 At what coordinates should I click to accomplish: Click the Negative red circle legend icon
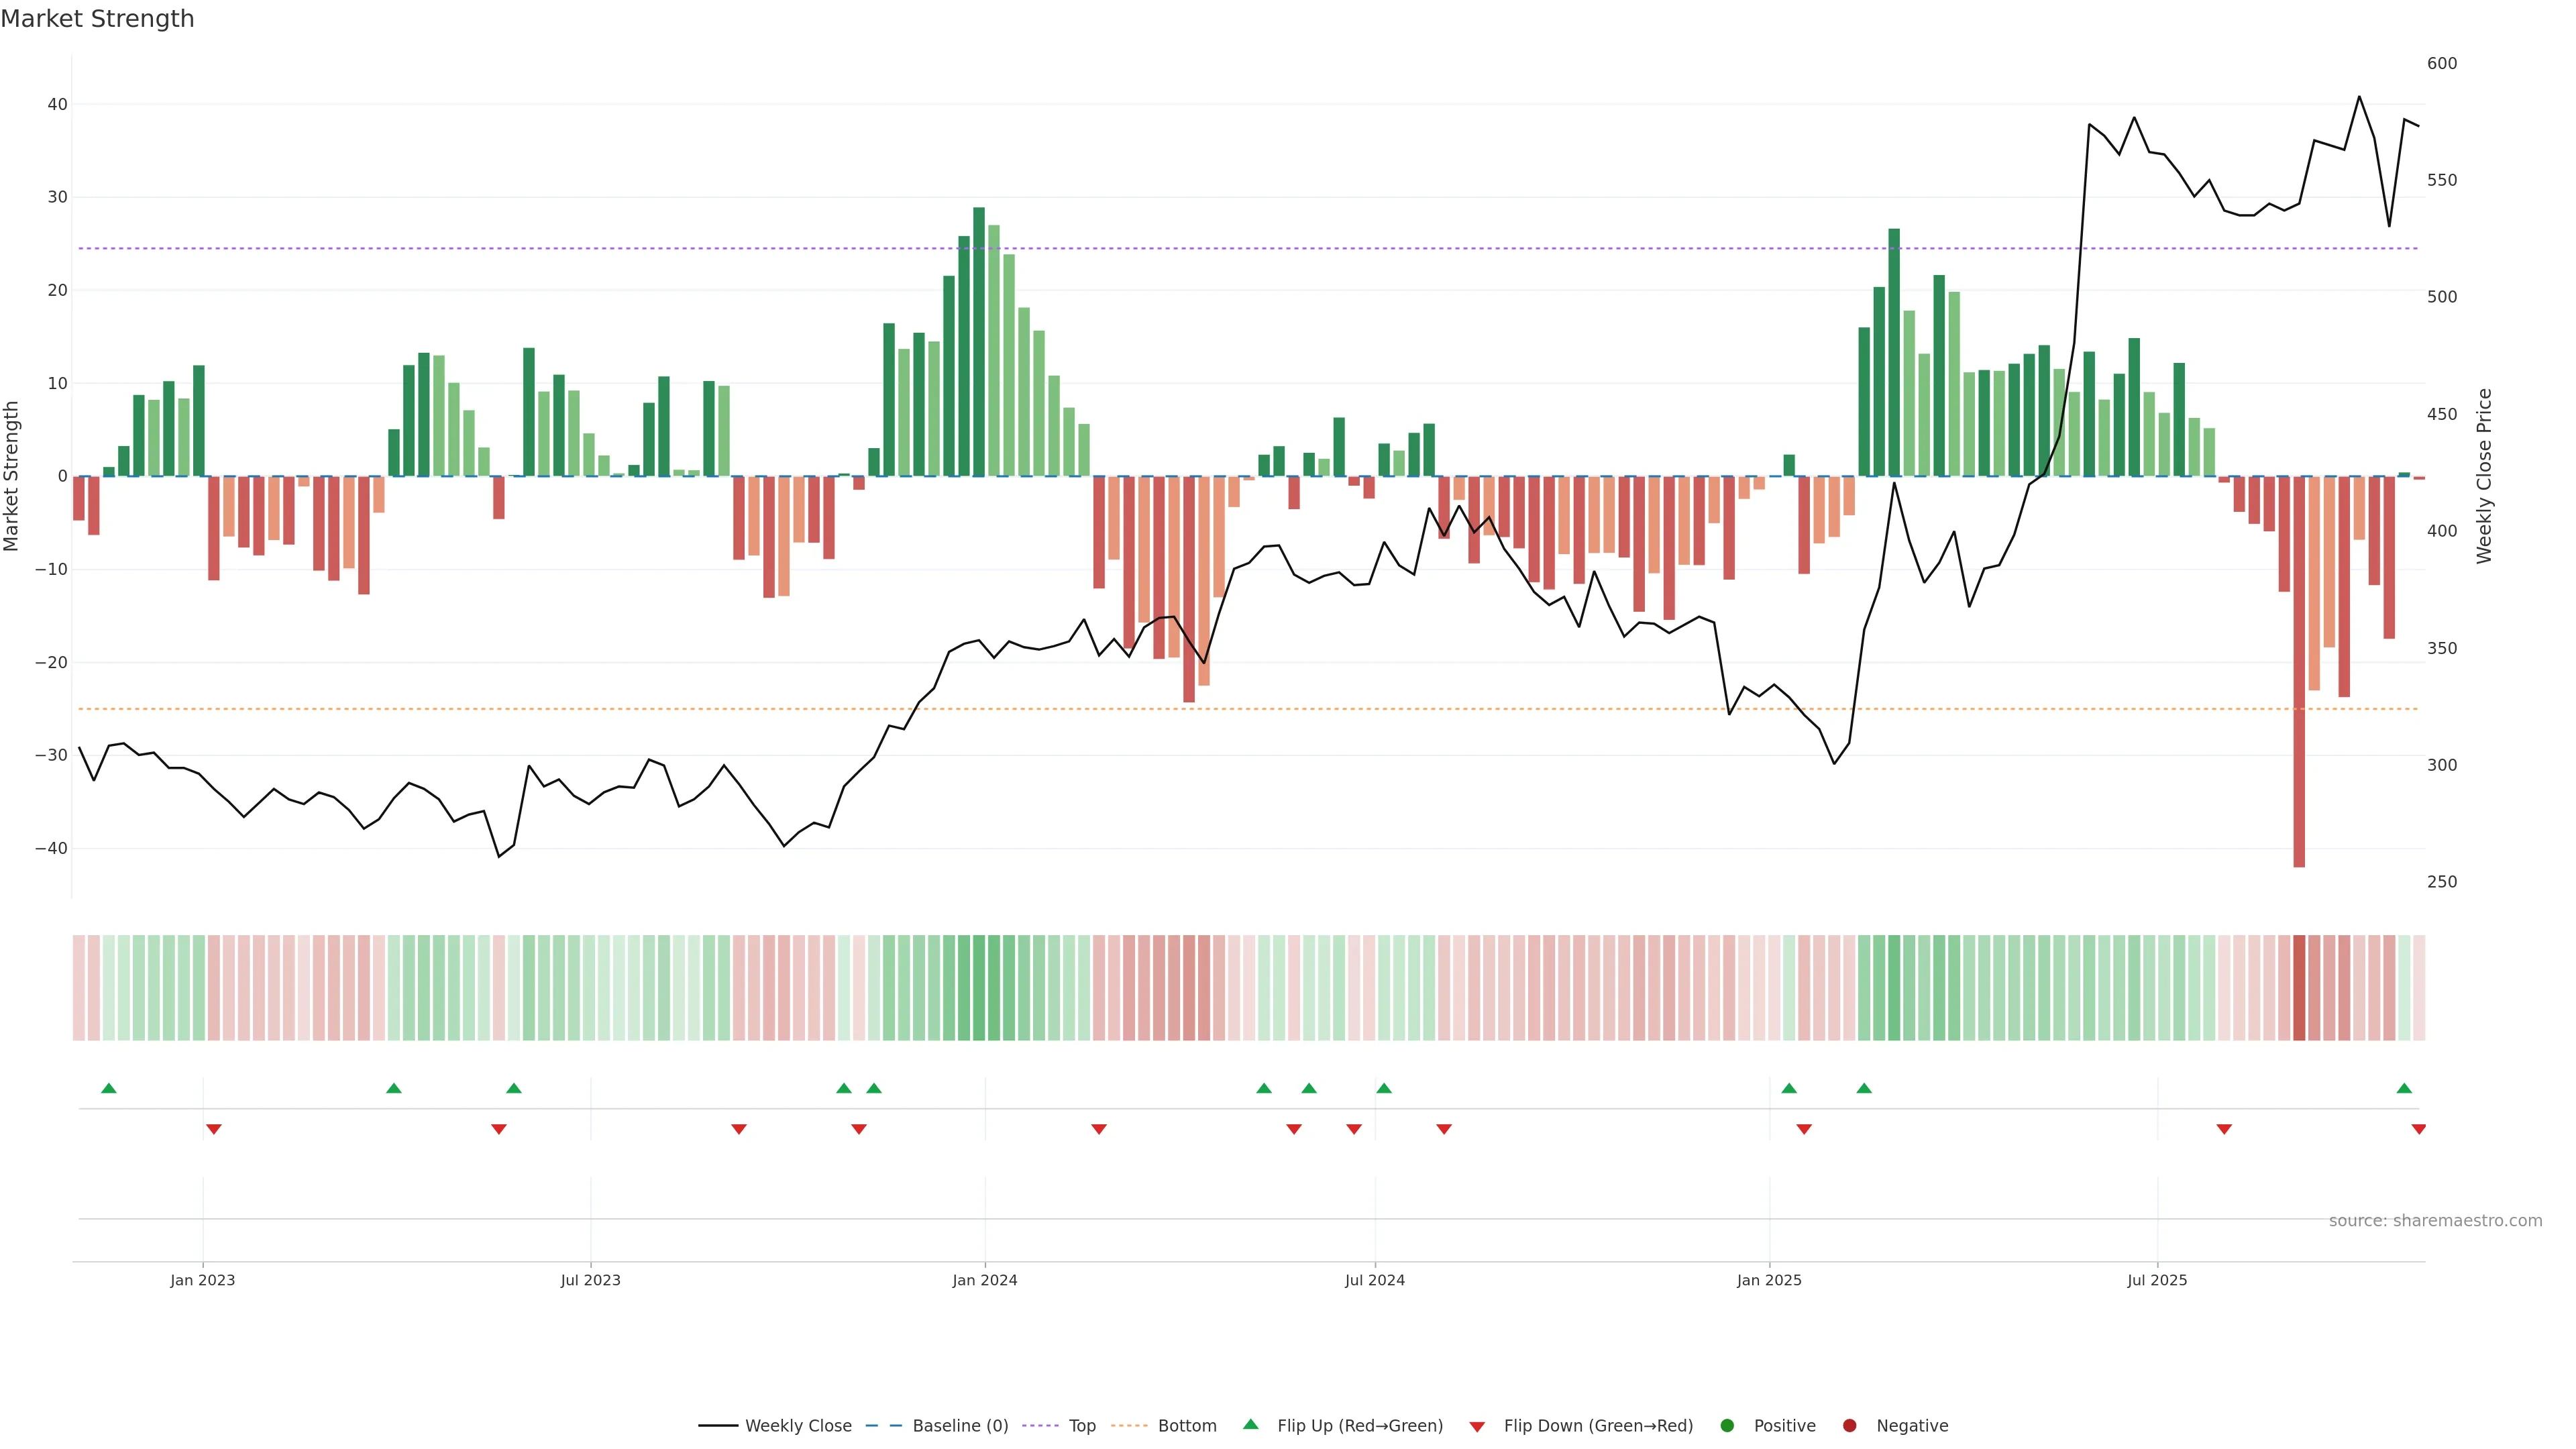click(x=1849, y=1426)
